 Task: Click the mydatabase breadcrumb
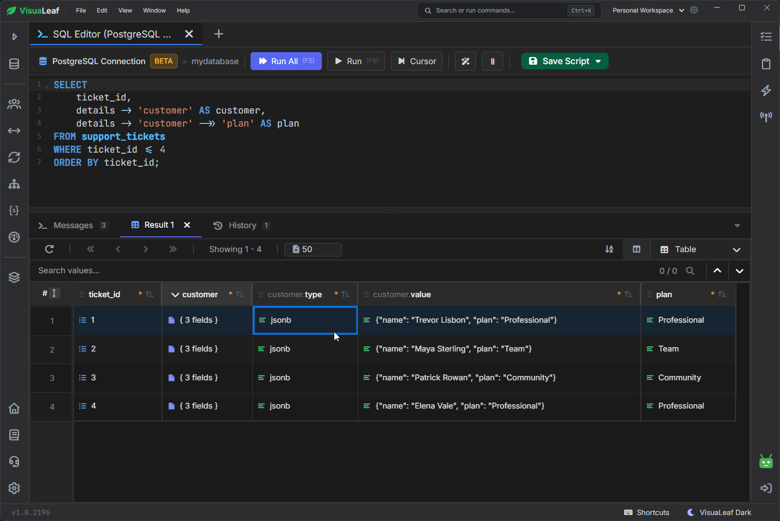[215, 61]
